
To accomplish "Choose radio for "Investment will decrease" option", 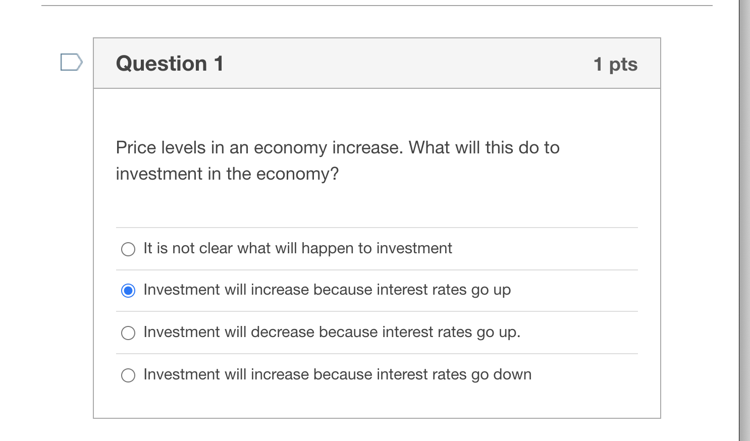I will click(128, 333).
